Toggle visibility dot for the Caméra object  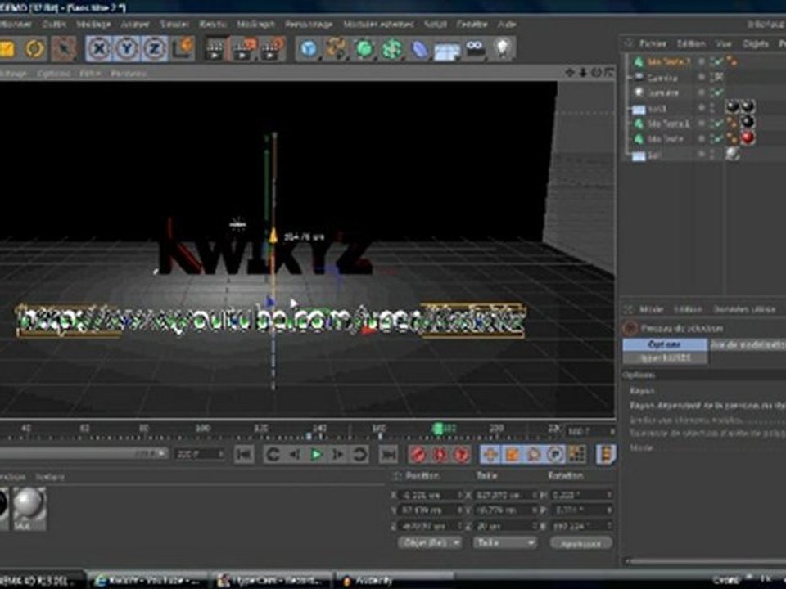[x=702, y=78]
